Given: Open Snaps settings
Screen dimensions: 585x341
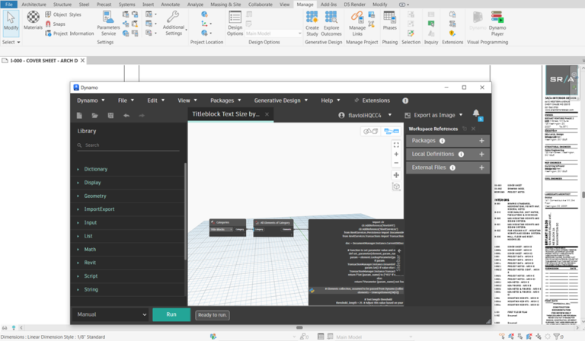Looking at the screenshot, I should click(x=55, y=24).
